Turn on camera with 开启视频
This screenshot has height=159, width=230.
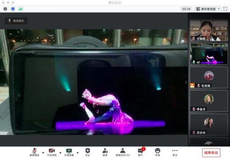51,152
